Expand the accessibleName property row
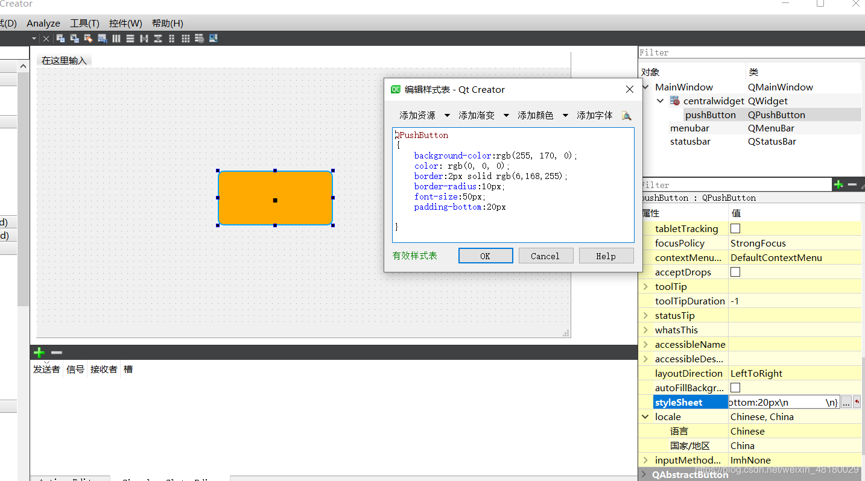 [646, 344]
